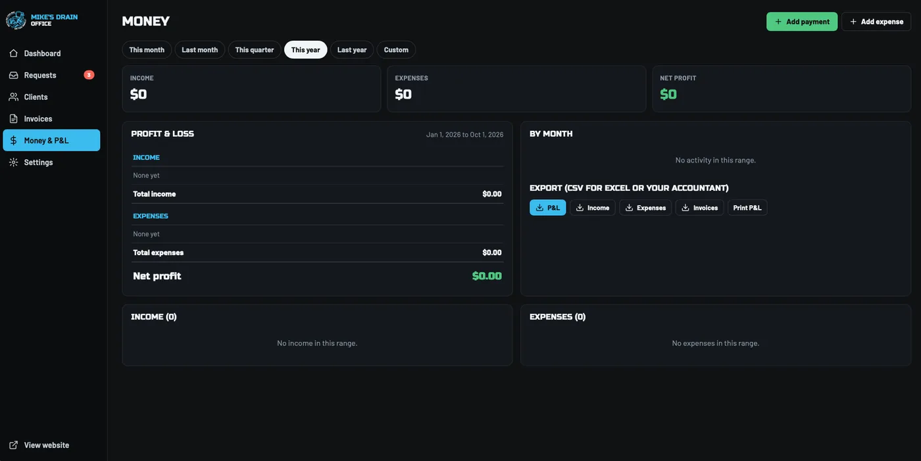Viewport: 921px width, 461px height.
Task: Click the 'Total income' row label
Action: [x=155, y=194]
